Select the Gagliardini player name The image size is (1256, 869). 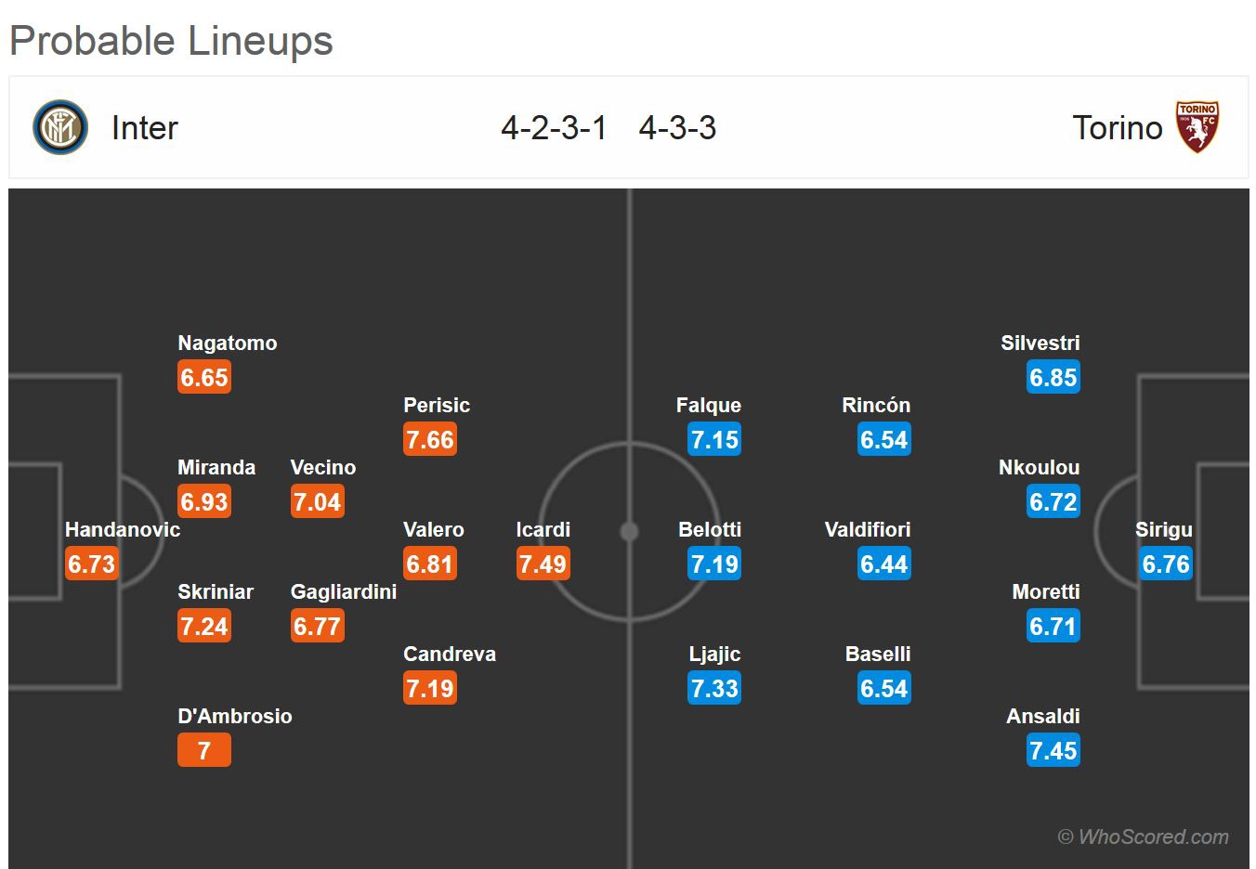(343, 592)
